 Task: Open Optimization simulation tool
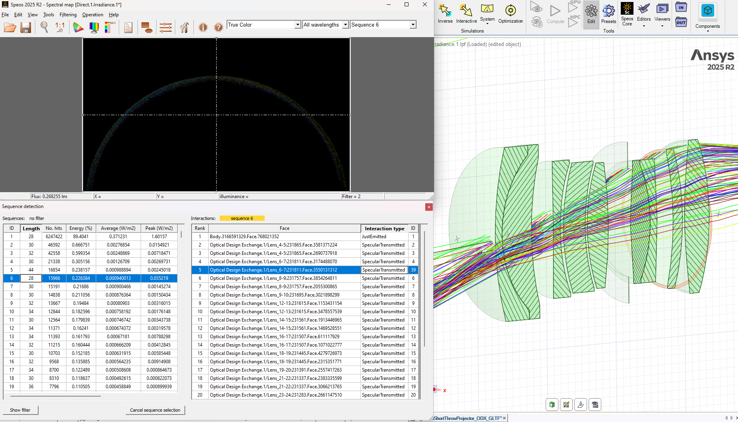click(x=511, y=14)
